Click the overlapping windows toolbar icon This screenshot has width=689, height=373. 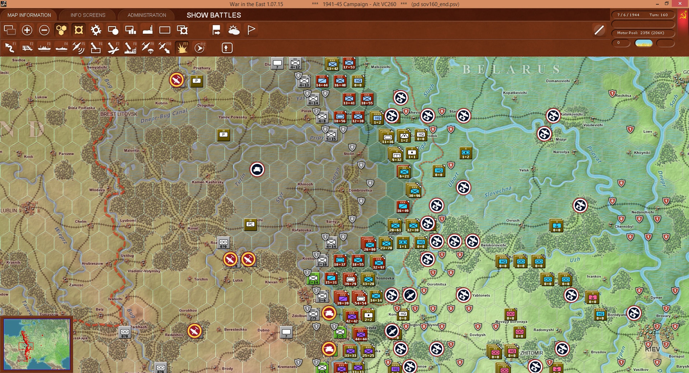point(10,30)
